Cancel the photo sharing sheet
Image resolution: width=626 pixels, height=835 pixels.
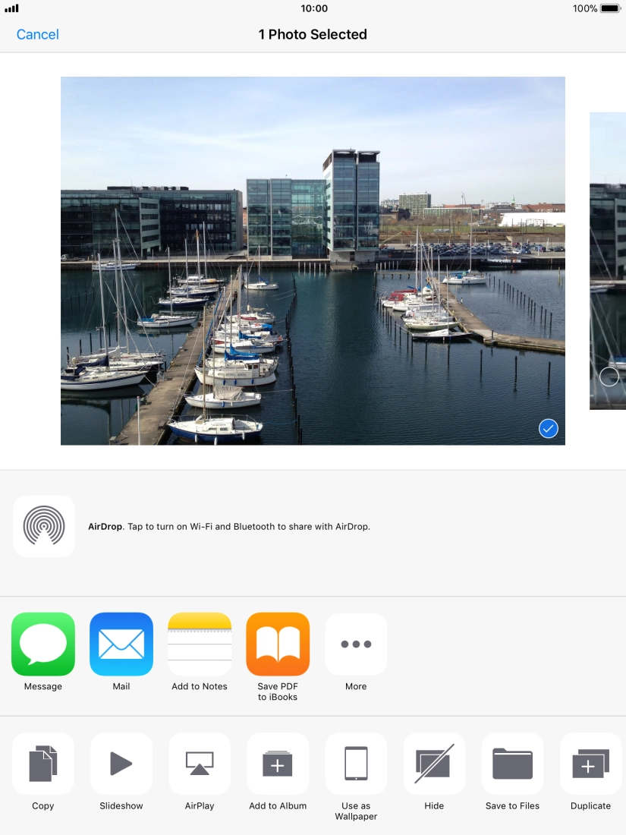[38, 34]
